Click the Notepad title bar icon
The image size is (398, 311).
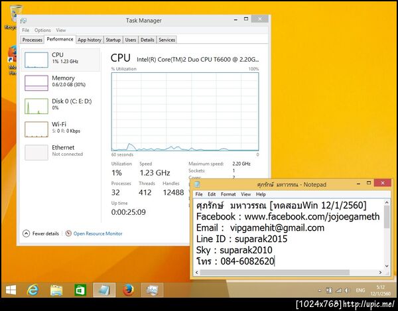pyautogui.click(x=197, y=184)
